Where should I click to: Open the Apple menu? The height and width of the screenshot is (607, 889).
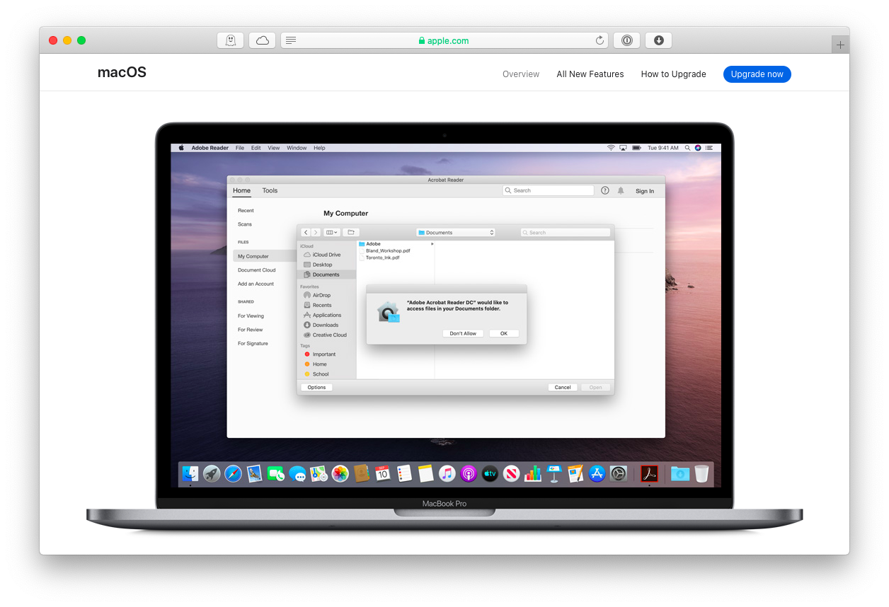(x=181, y=148)
